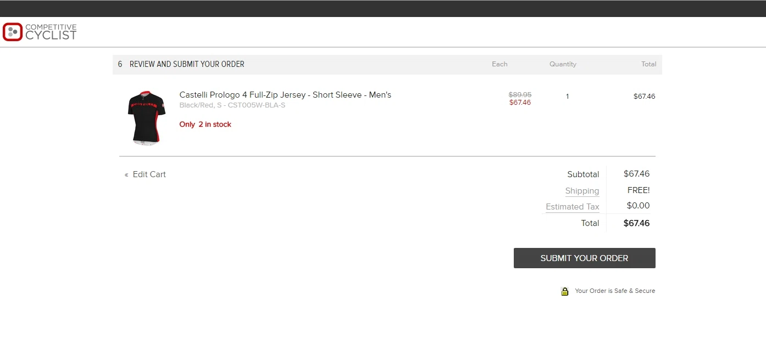Click the Total column header
Viewport: 766px width, 345px height.
pyautogui.click(x=648, y=64)
